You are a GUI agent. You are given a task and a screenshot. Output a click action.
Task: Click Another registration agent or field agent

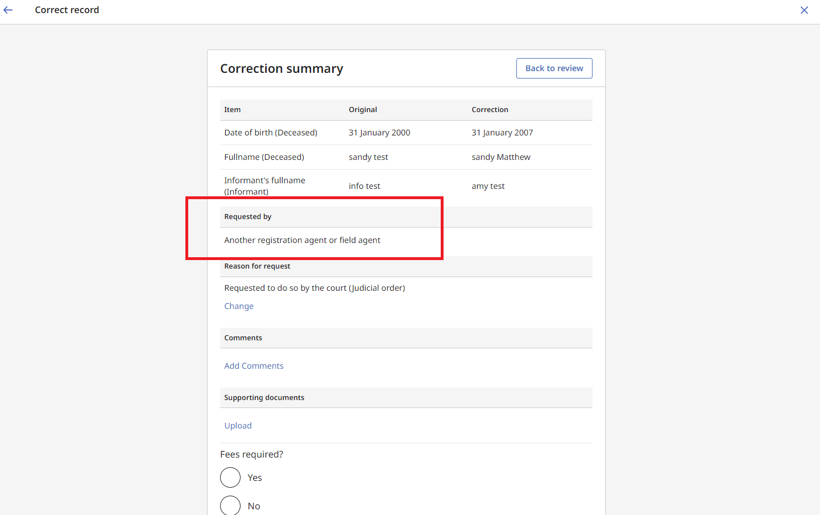(302, 240)
